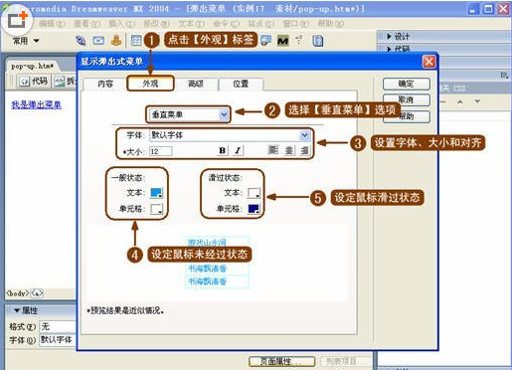The height and width of the screenshot is (370, 512).
Task: Switch to 拆分 view
Action: tap(65, 81)
